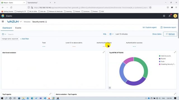Click Show dates
Image resolution: width=179 pixels, height=100 pixels.
point(157,34)
